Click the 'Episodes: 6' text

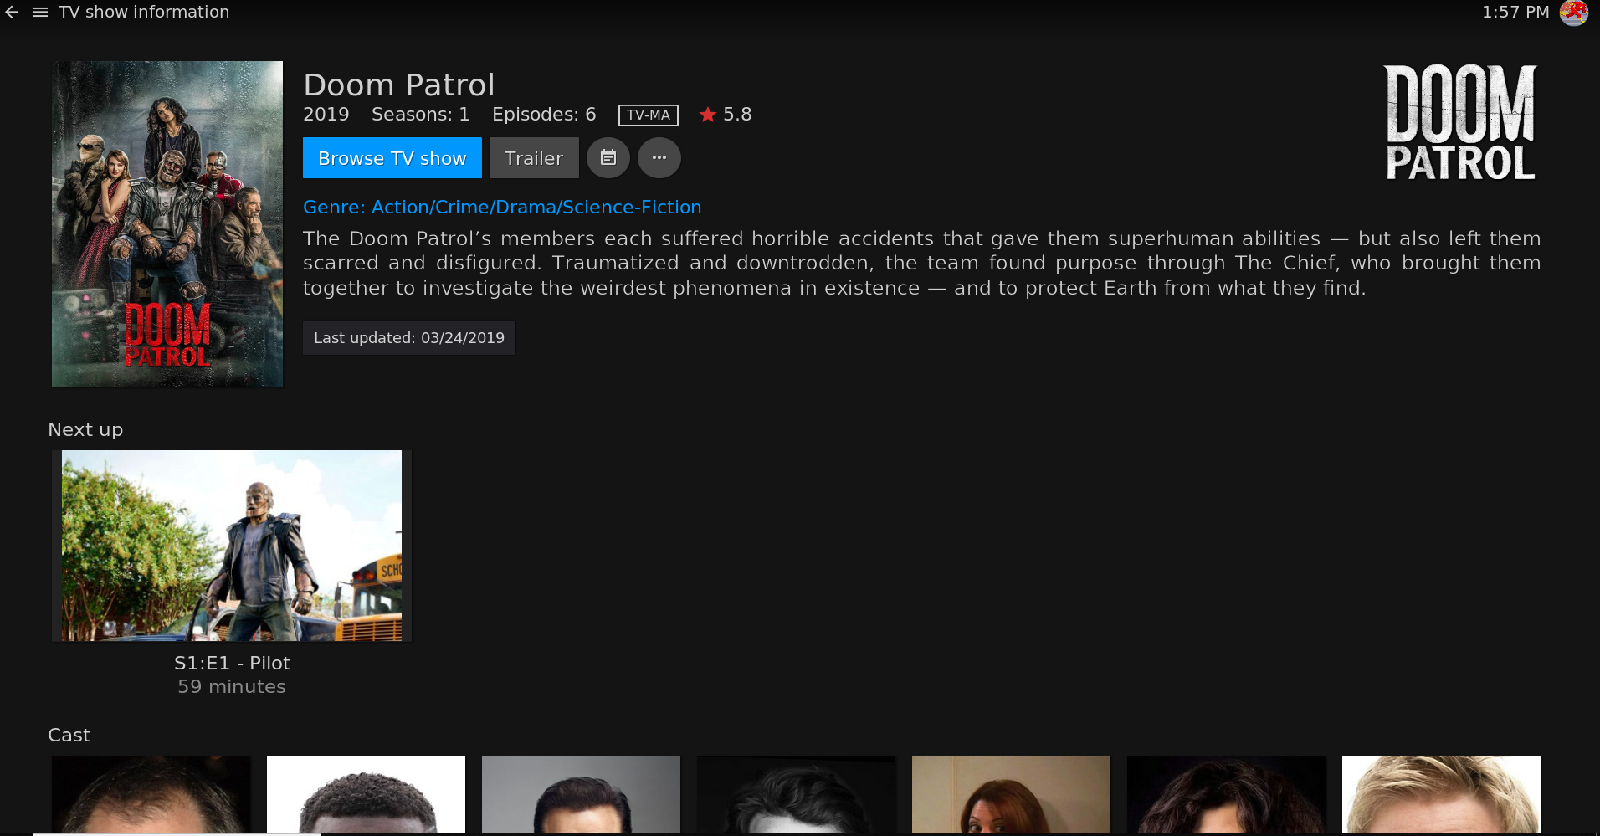point(544,115)
